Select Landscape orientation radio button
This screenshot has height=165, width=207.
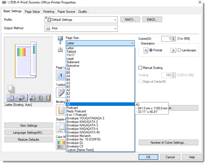179,50
